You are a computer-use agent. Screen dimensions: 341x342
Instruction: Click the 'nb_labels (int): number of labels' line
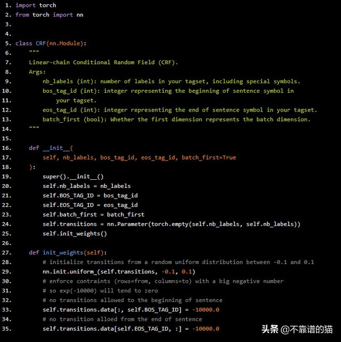pyautogui.click(x=172, y=82)
